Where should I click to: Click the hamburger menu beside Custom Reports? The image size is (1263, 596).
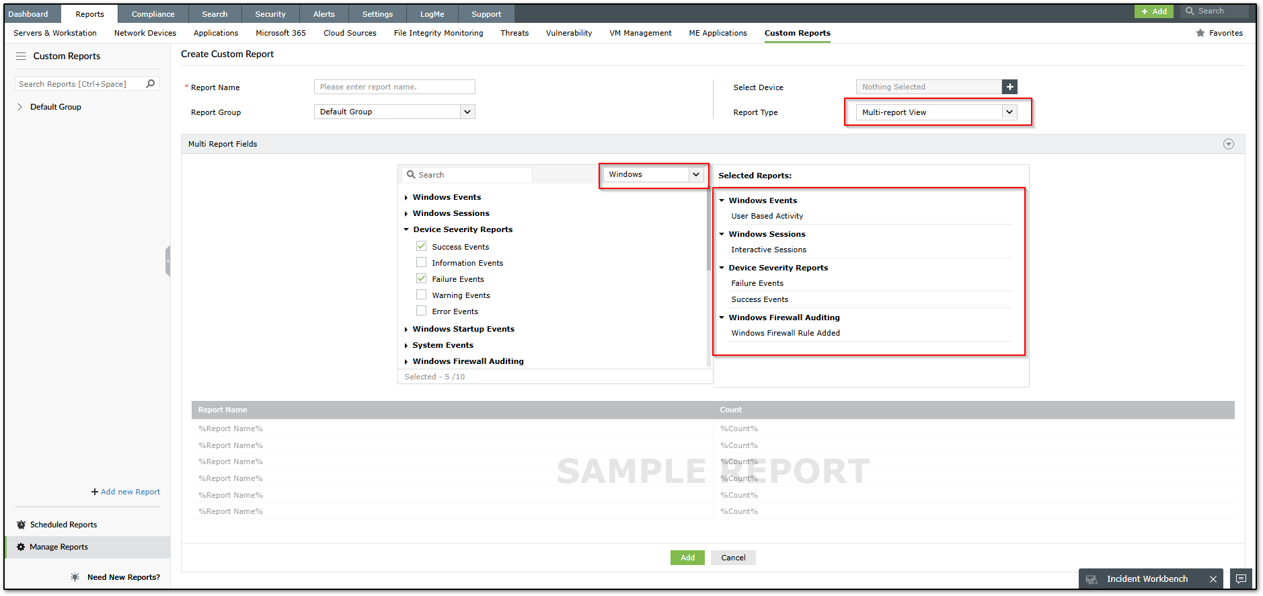(x=21, y=56)
